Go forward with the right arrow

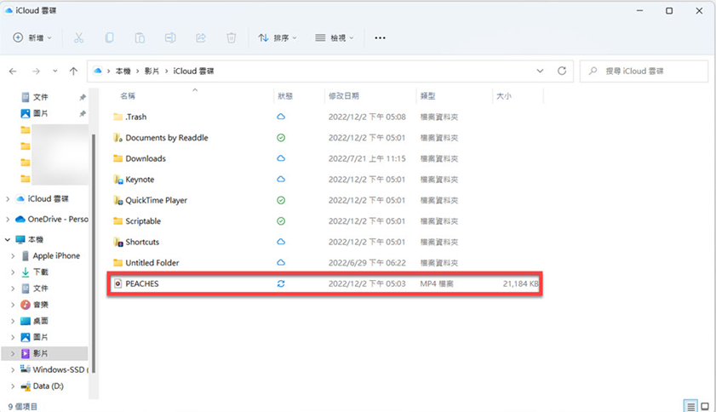(x=36, y=72)
